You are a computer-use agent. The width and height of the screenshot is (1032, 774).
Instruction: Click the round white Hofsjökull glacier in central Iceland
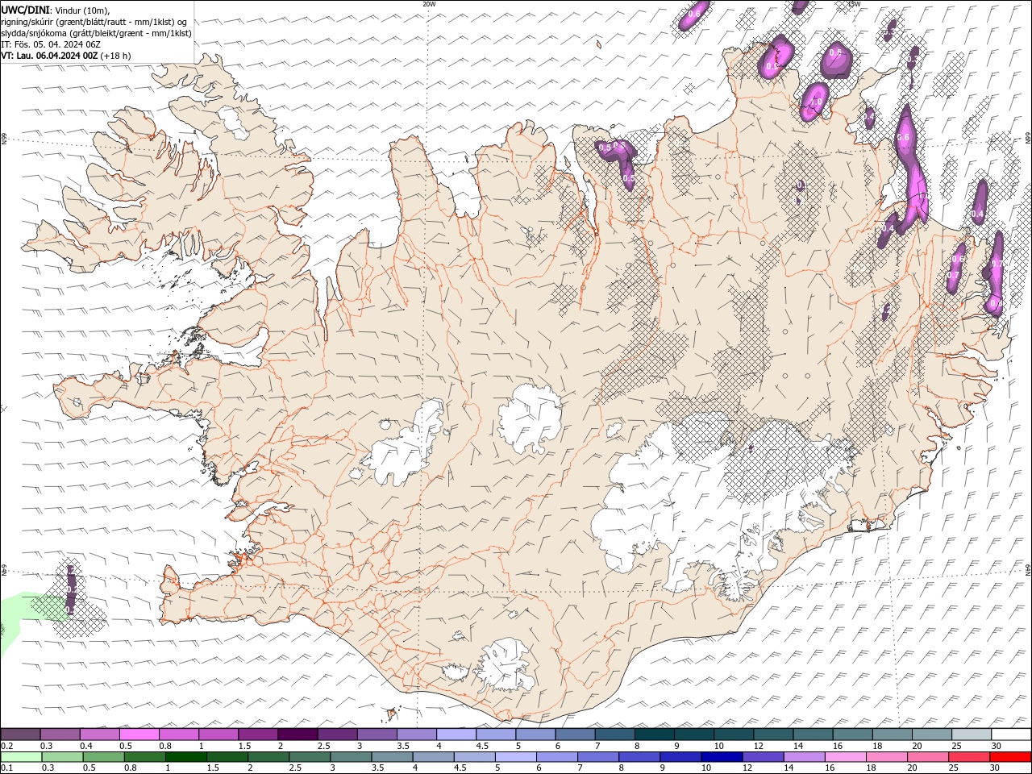coord(530,417)
